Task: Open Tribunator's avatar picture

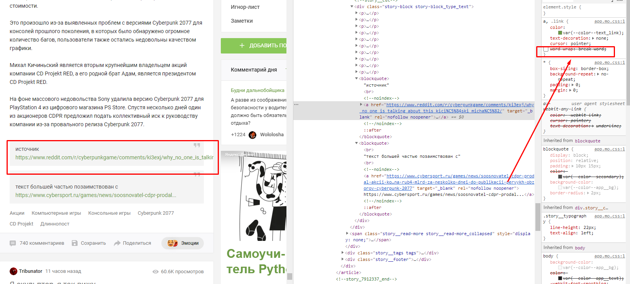Action: click(x=14, y=271)
